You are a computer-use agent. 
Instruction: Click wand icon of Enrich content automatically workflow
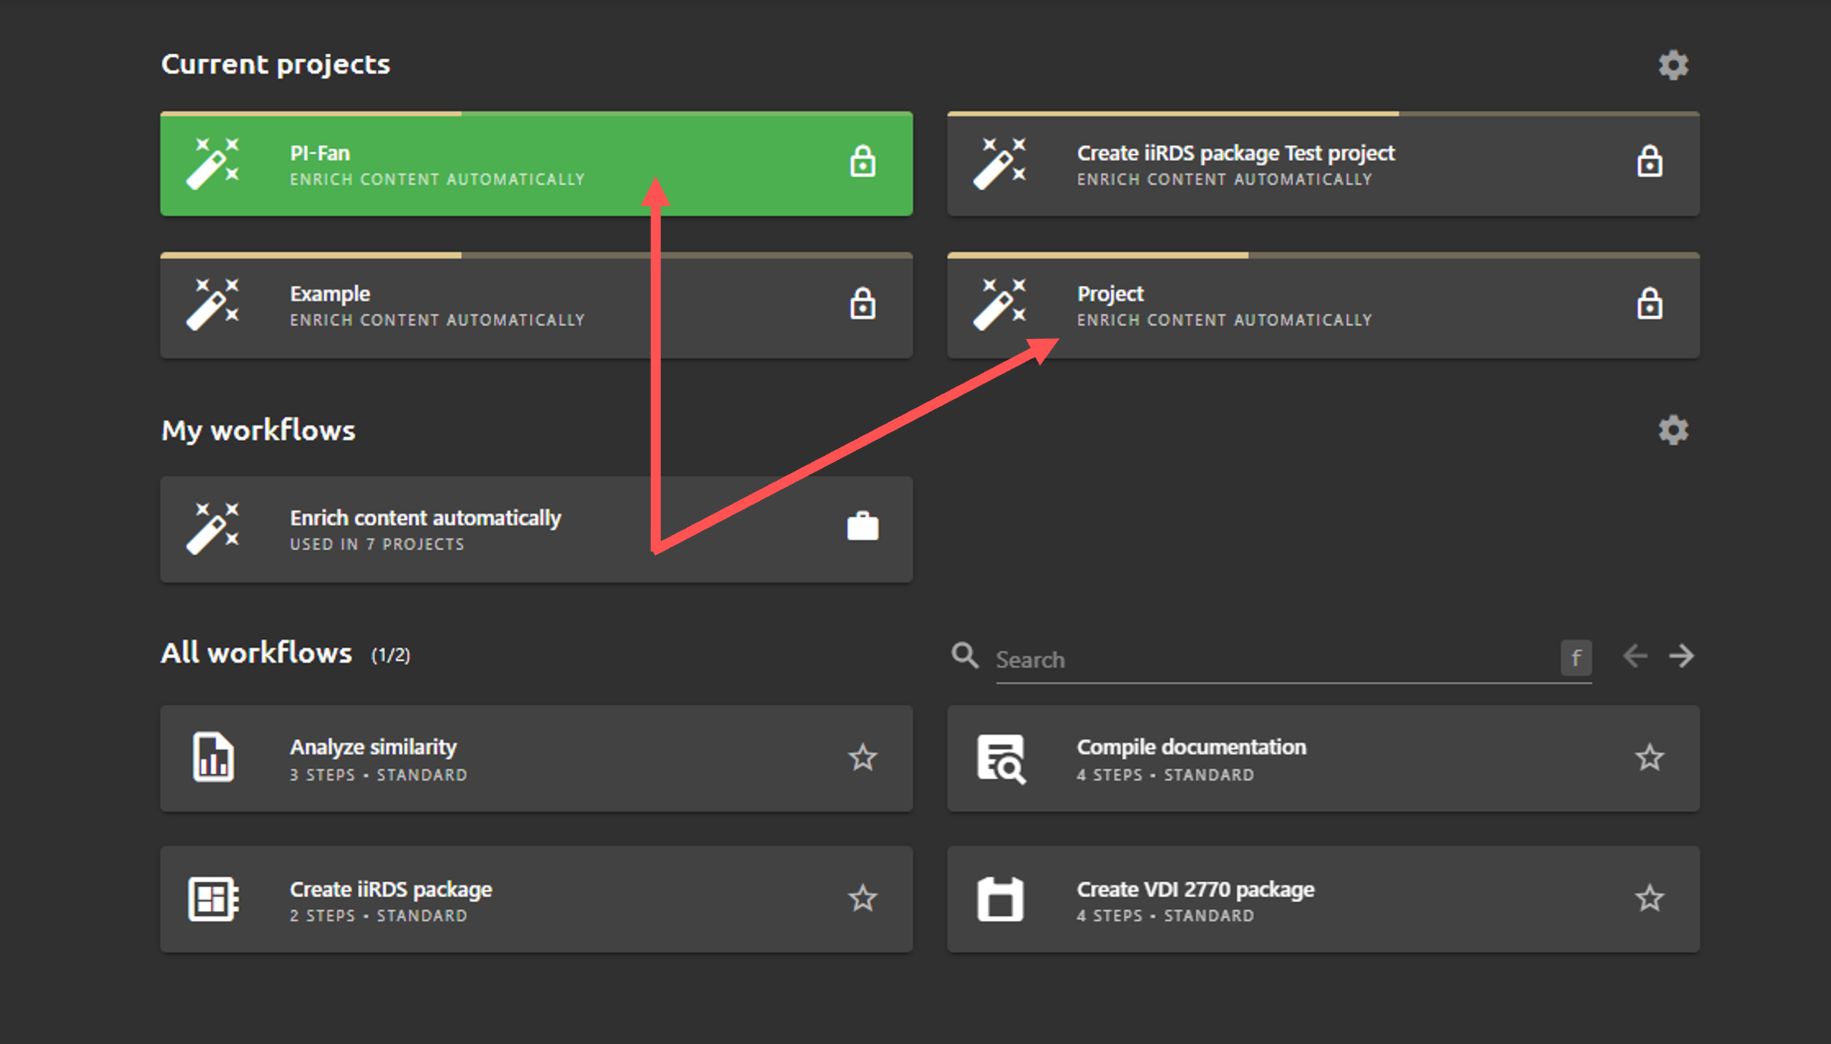click(x=213, y=529)
